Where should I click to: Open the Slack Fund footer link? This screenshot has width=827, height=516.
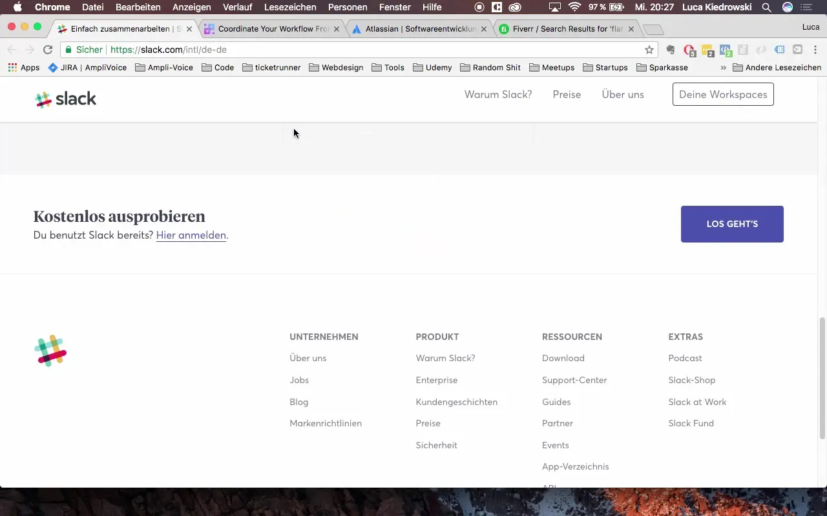691,423
